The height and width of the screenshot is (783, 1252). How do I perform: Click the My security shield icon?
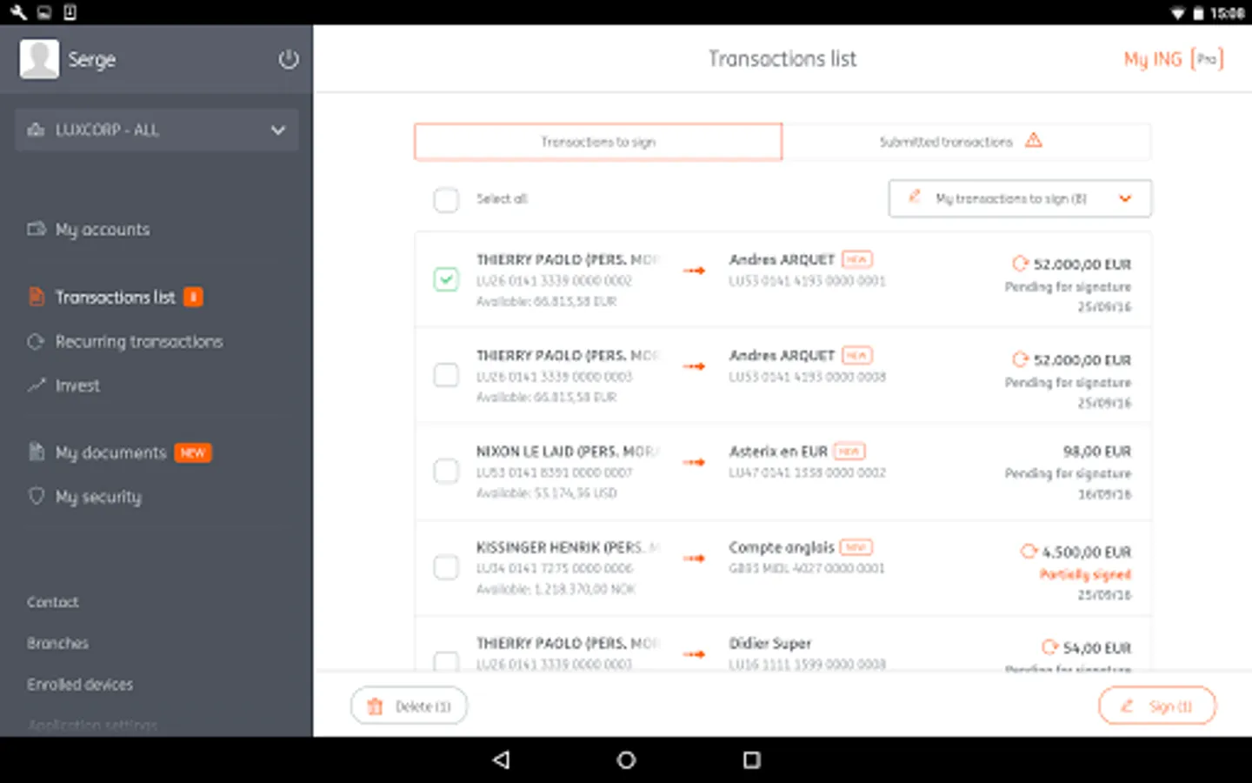[x=36, y=496]
